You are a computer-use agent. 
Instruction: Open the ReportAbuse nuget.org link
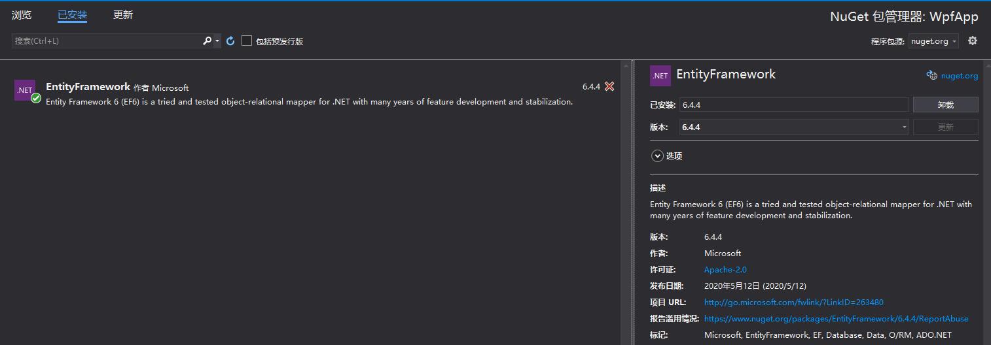click(836, 319)
